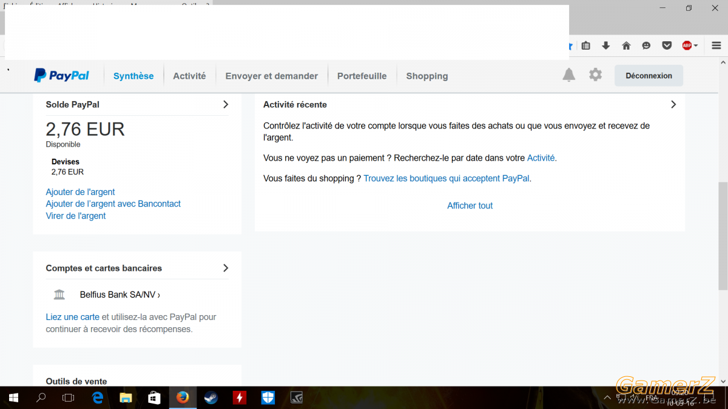The height and width of the screenshot is (409, 728).
Task: Launch Microsoft Edge from taskbar
Action: click(x=98, y=397)
